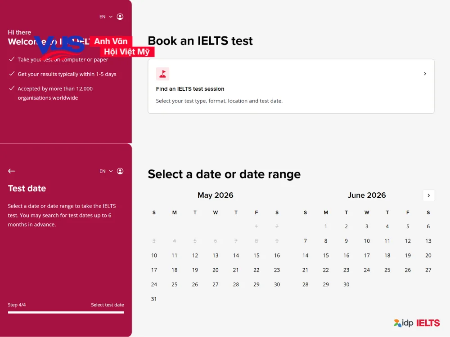The width and height of the screenshot is (450, 337).
Task: Advance the calendar with the next-month arrow button
Action: click(x=428, y=195)
